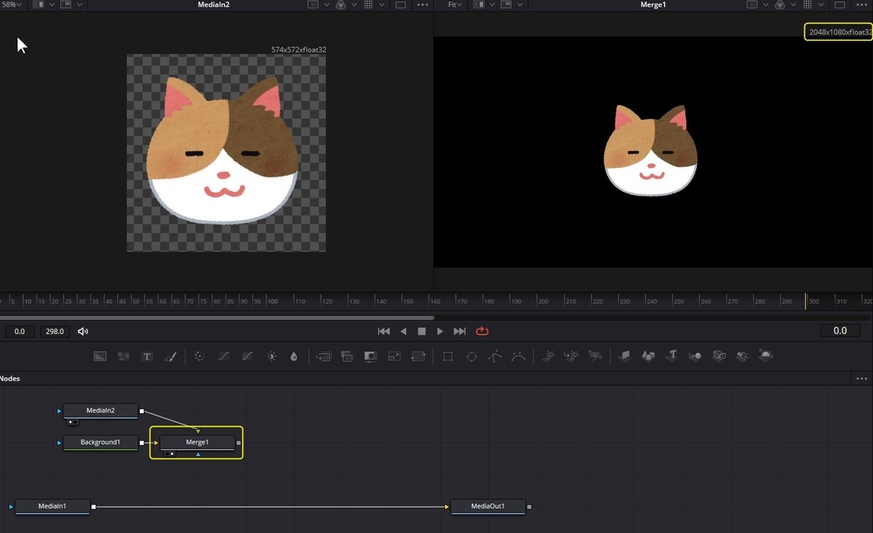Open the subview type dropdown in Merge1 viewer
This screenshot has height=533, width=873.
point(519,5)
